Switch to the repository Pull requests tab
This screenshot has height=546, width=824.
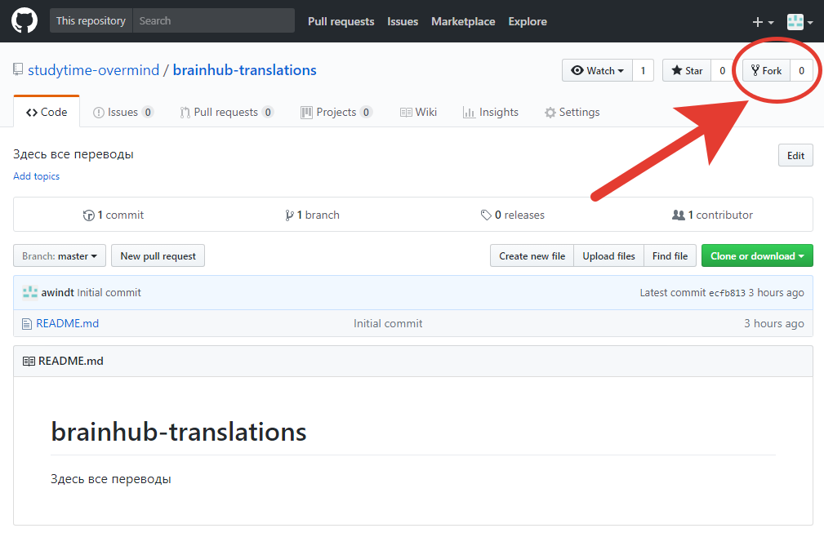[x=226, y=112]
